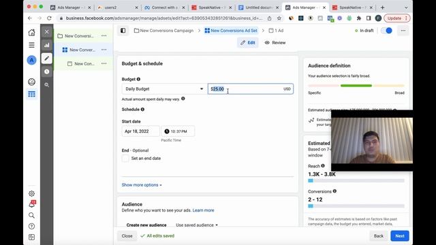The width and height of the screenshot is (436, 245).
Task: Switch to the Untitled document browser tab
Action: 258,7
